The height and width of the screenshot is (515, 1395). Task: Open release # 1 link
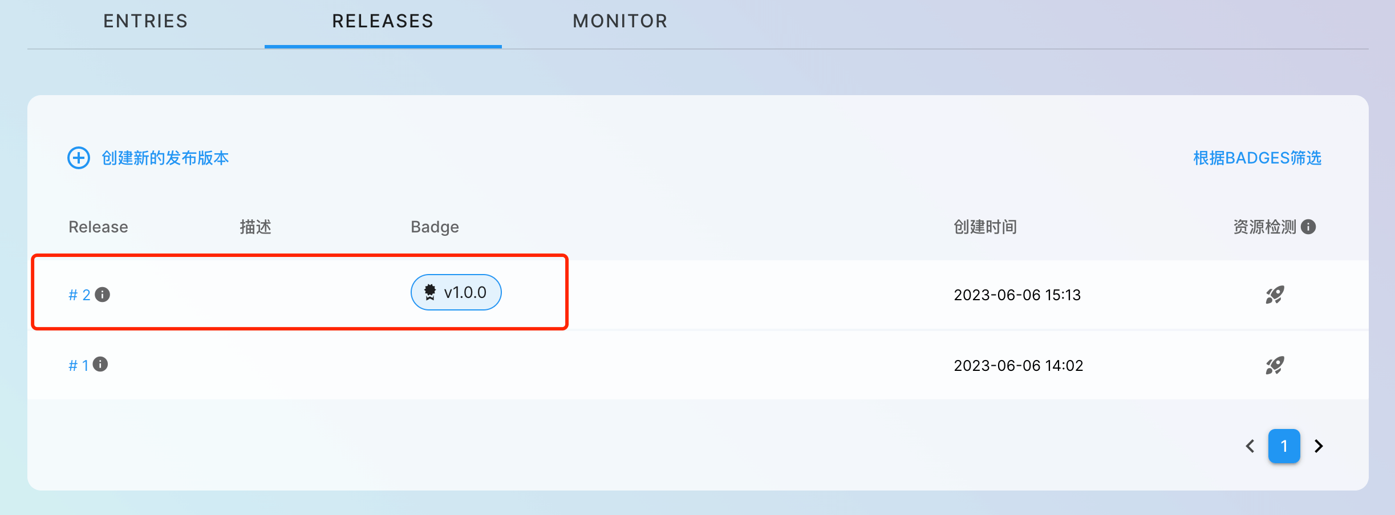point(79,365)
